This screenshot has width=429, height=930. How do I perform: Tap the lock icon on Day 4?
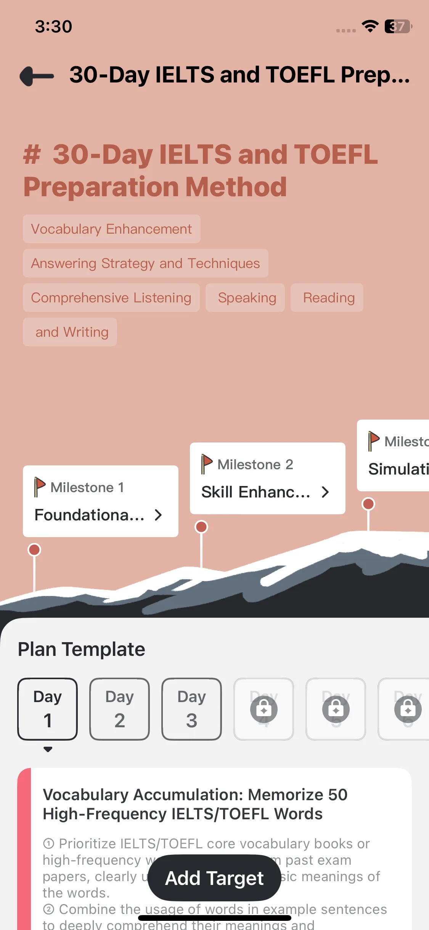coord(264,709)
